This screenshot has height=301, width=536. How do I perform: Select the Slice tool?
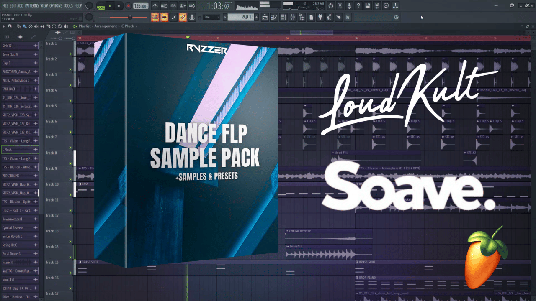[x=48, y=26]
